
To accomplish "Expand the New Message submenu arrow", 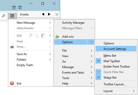I will pos(50,23).
